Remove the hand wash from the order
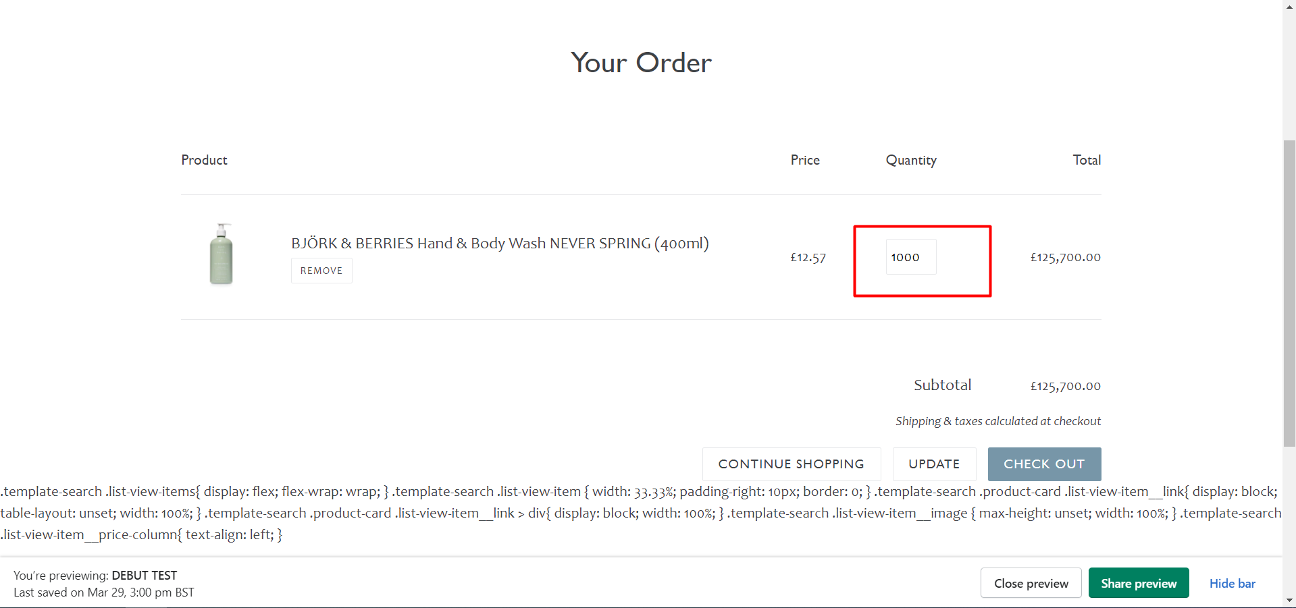Image resolution: width=1296 pixels, height=608 pixels. tap(321, 271)
